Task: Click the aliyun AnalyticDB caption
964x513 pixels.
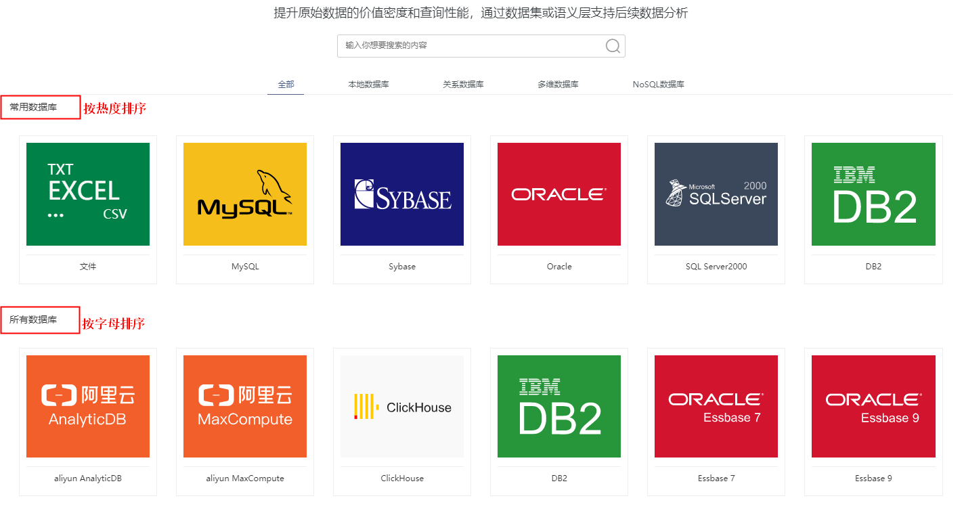Action: coord(88,478)
